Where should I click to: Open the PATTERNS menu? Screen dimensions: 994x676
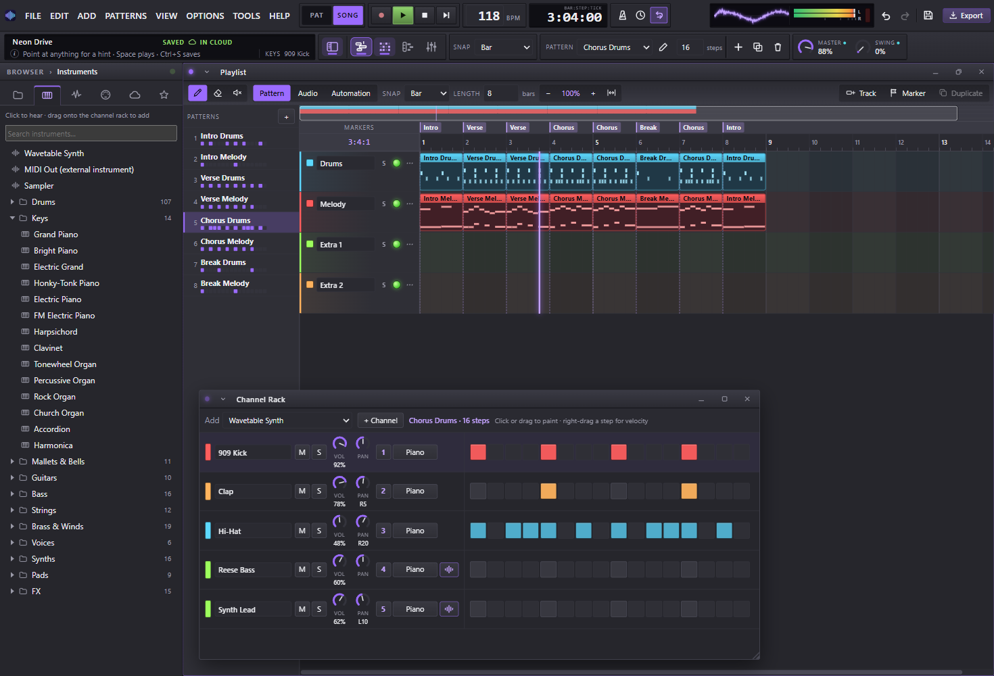point(126,16)
